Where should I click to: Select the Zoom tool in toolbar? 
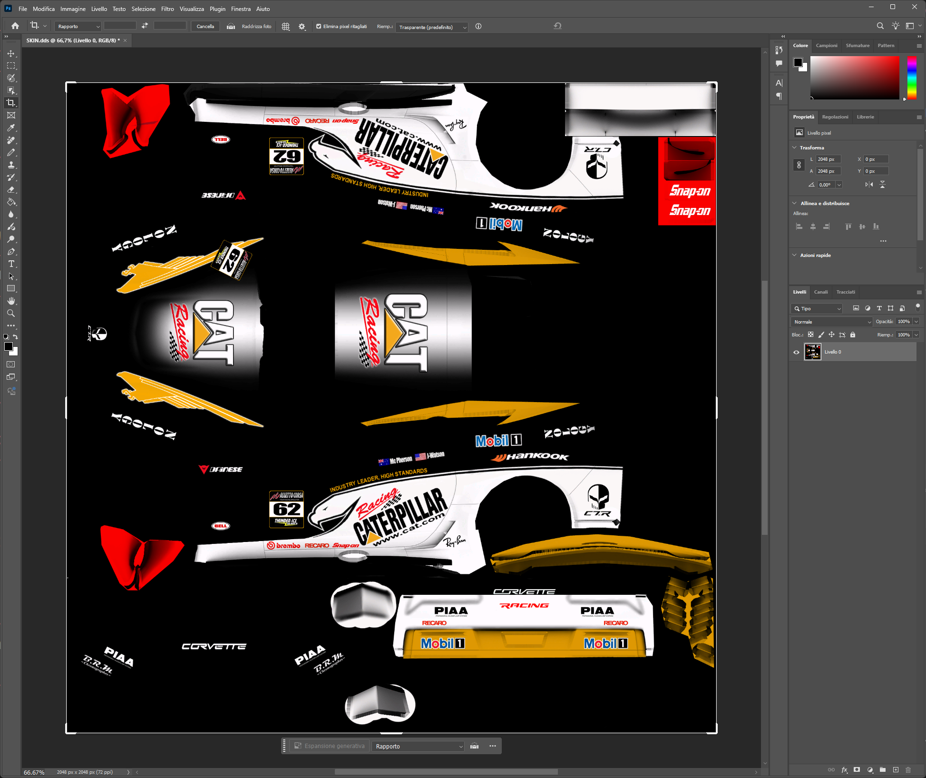(11, 313)
